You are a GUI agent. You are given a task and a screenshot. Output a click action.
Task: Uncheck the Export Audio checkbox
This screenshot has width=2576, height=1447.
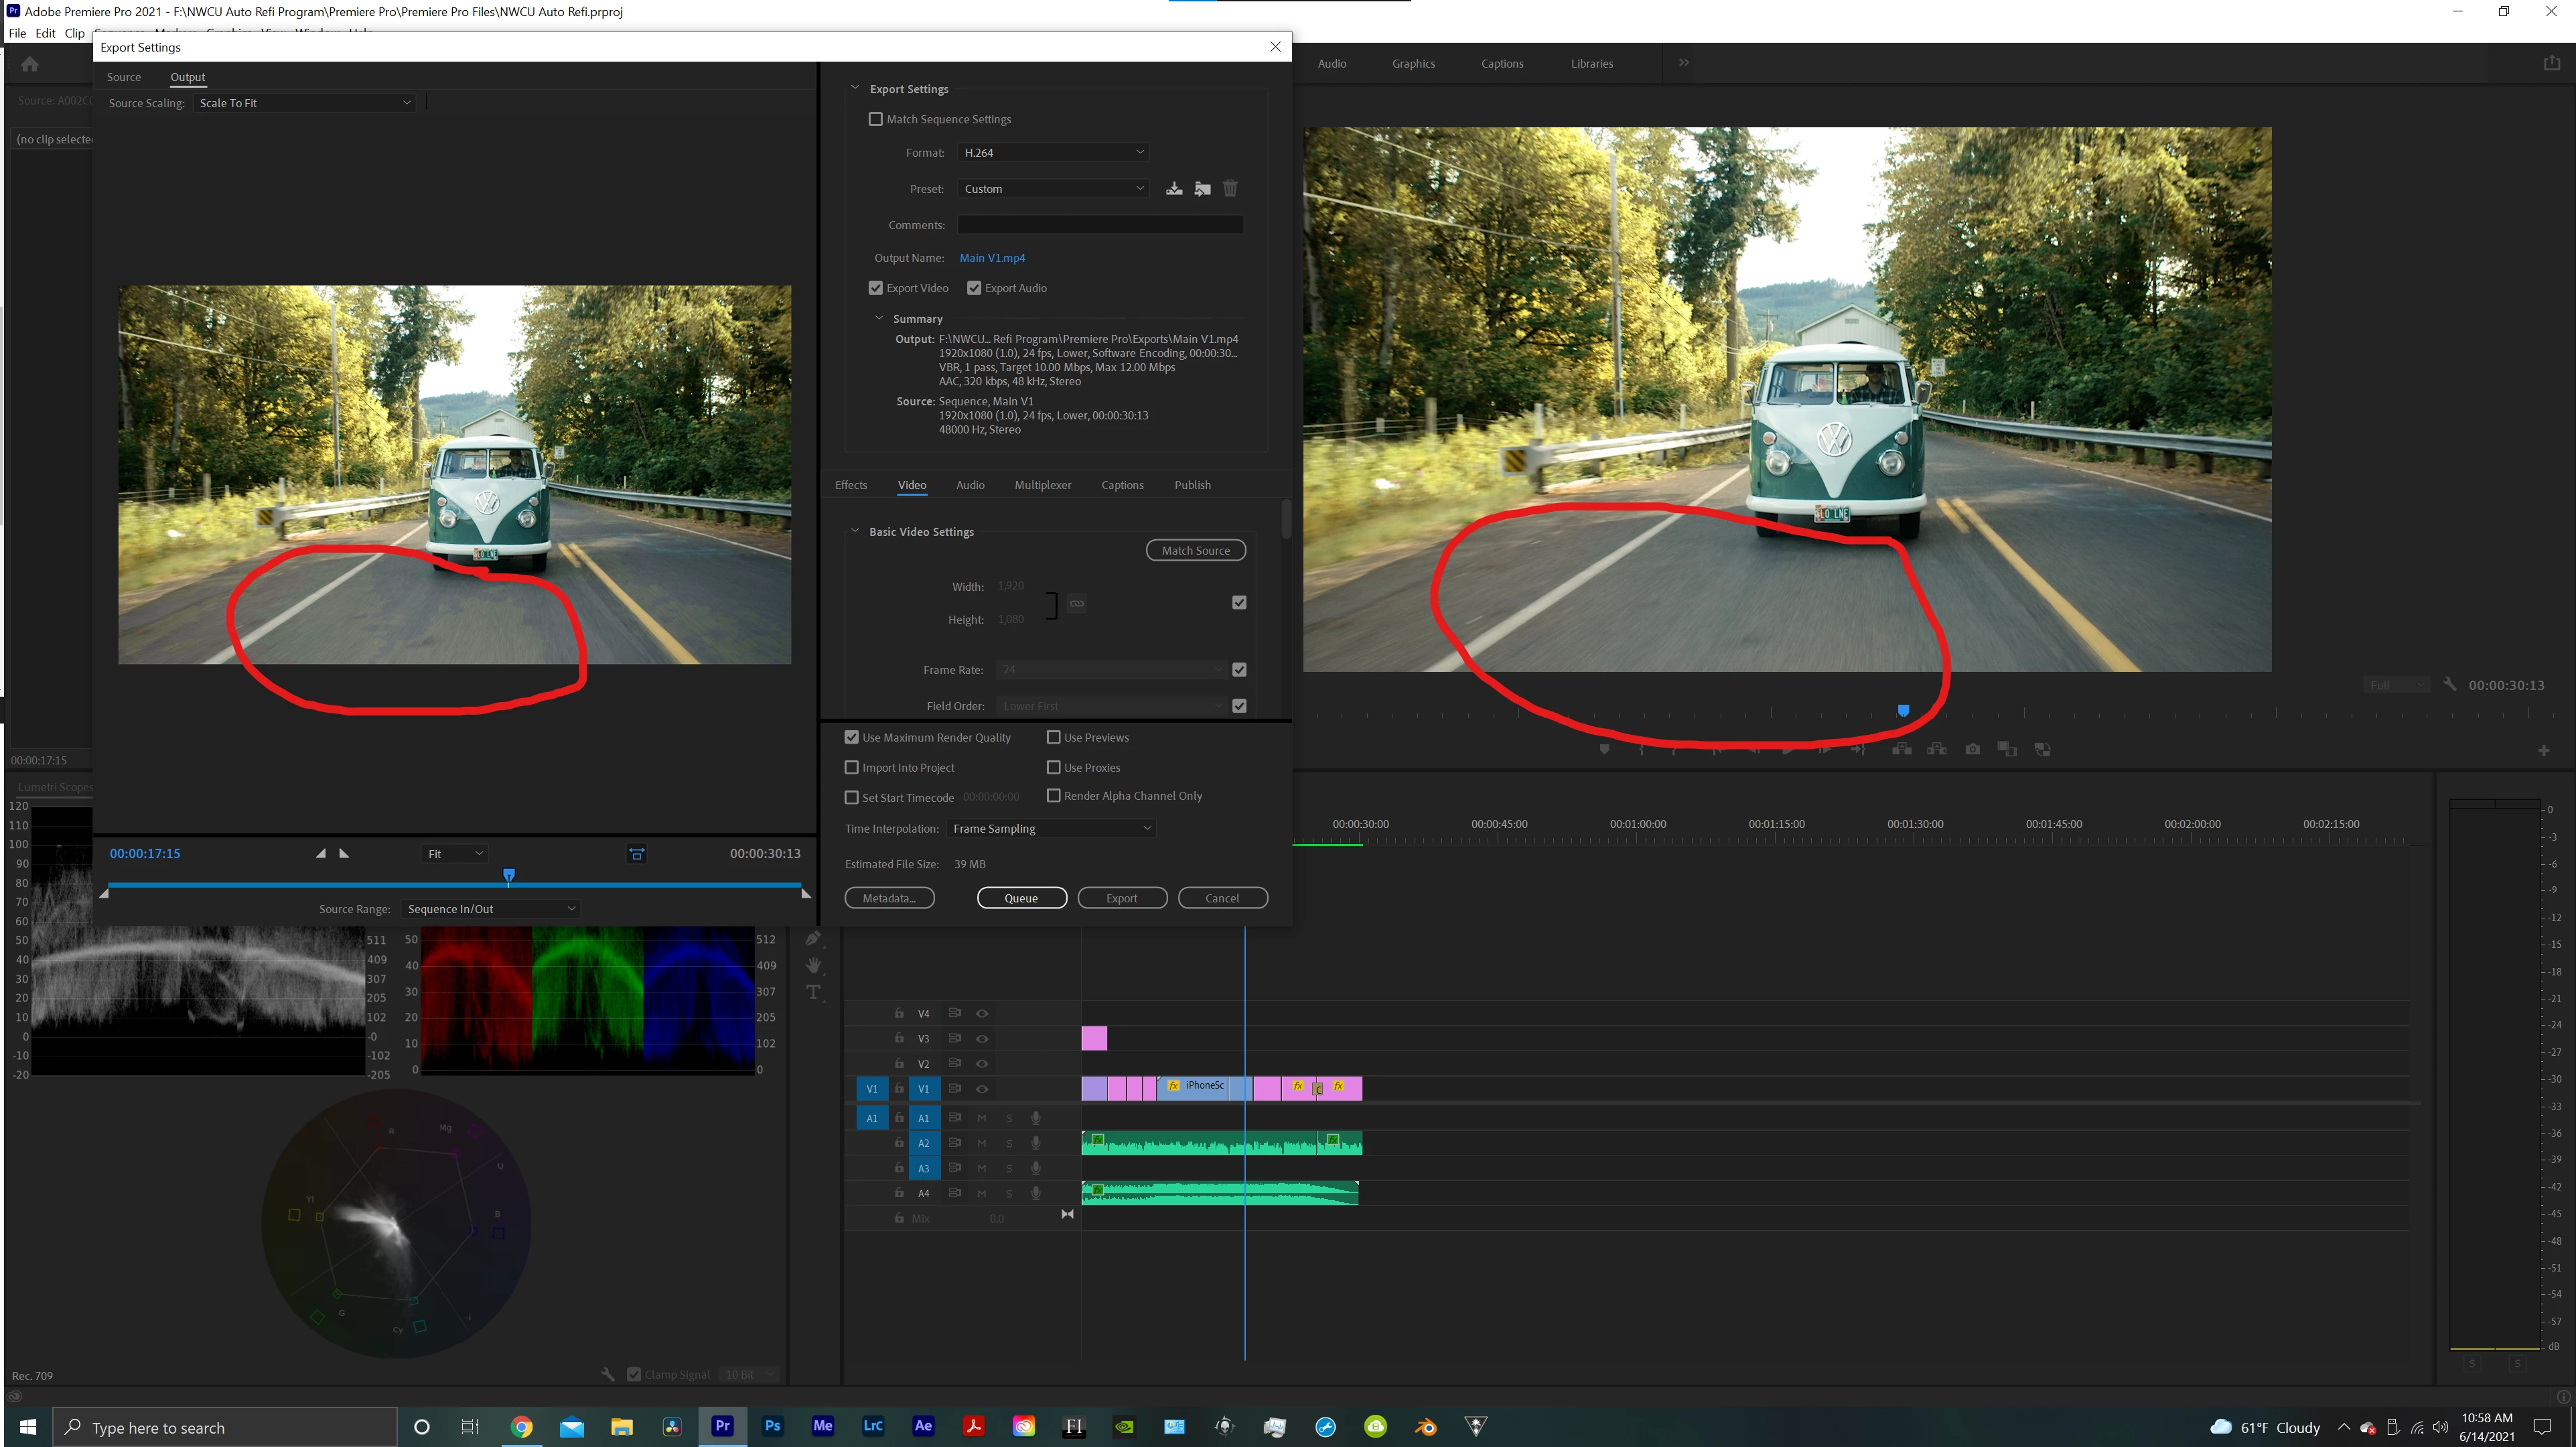[x=974, y=288]
